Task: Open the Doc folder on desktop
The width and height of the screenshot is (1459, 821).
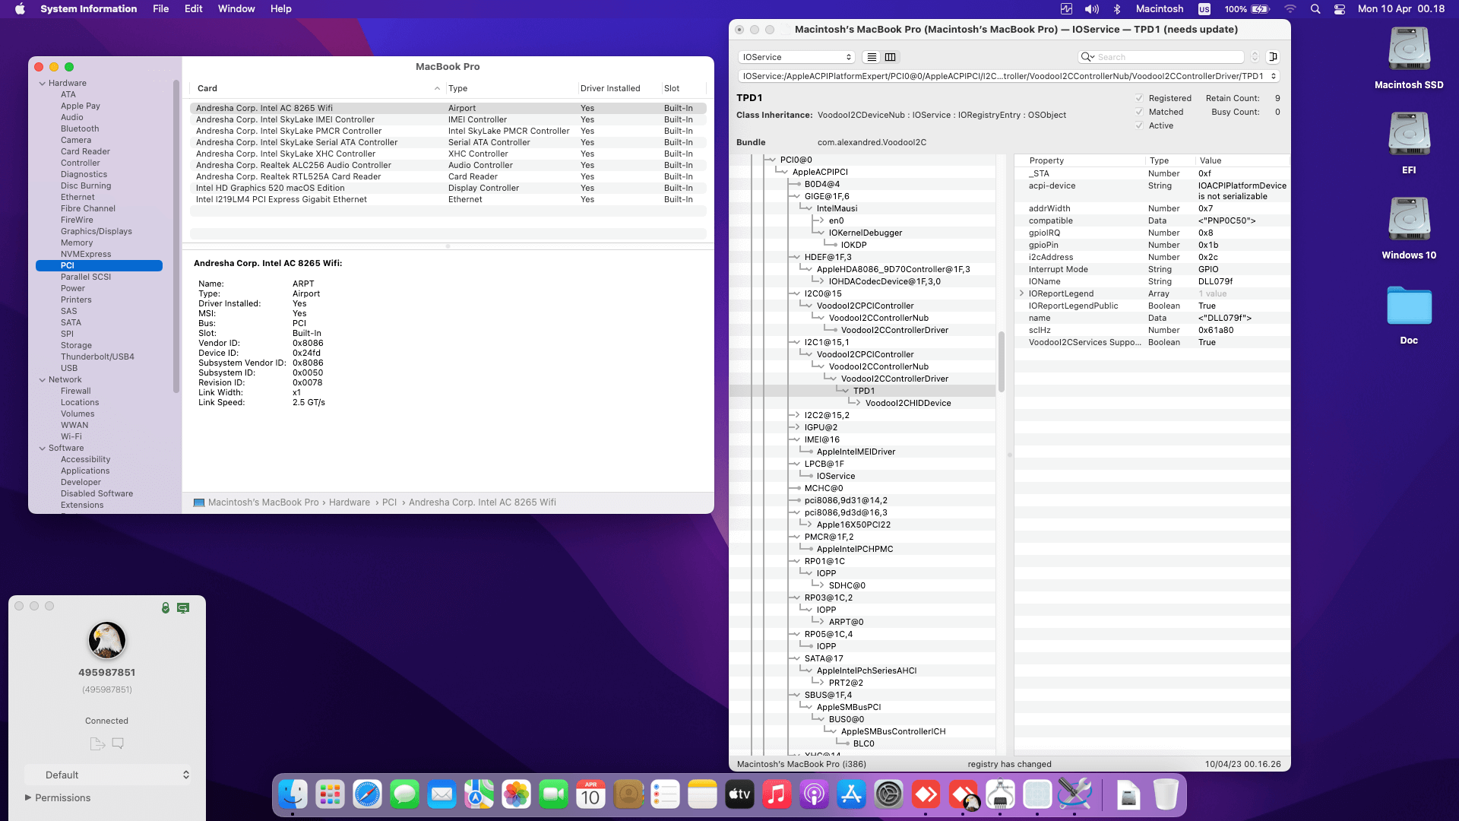Action: click(1408, 306)
